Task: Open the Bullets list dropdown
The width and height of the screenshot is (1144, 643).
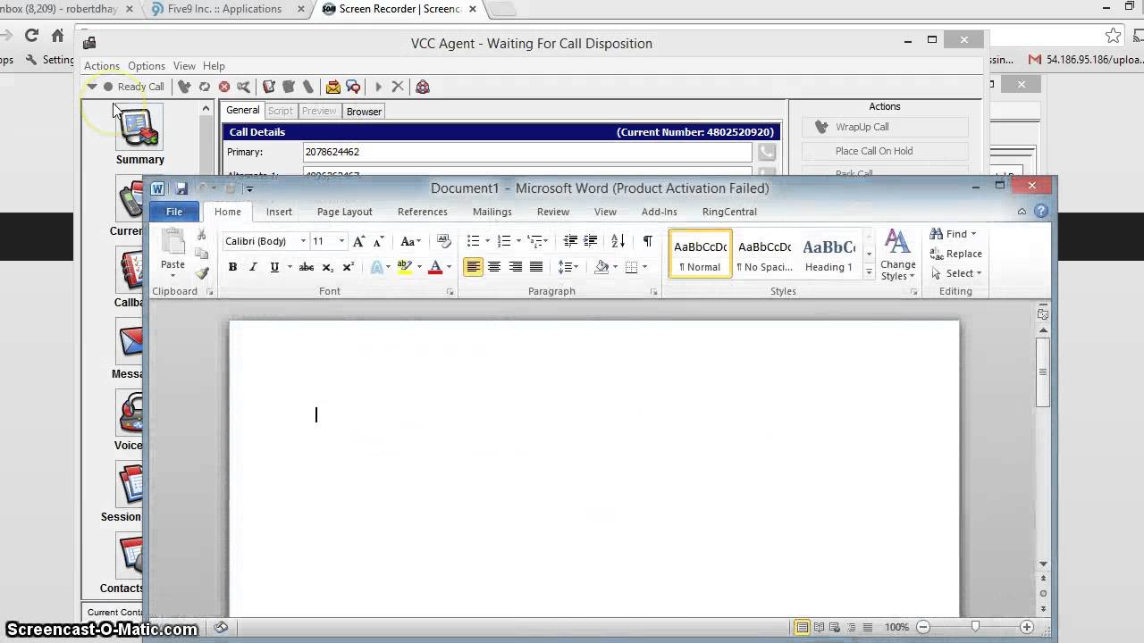Action: [x=487, y=241]
